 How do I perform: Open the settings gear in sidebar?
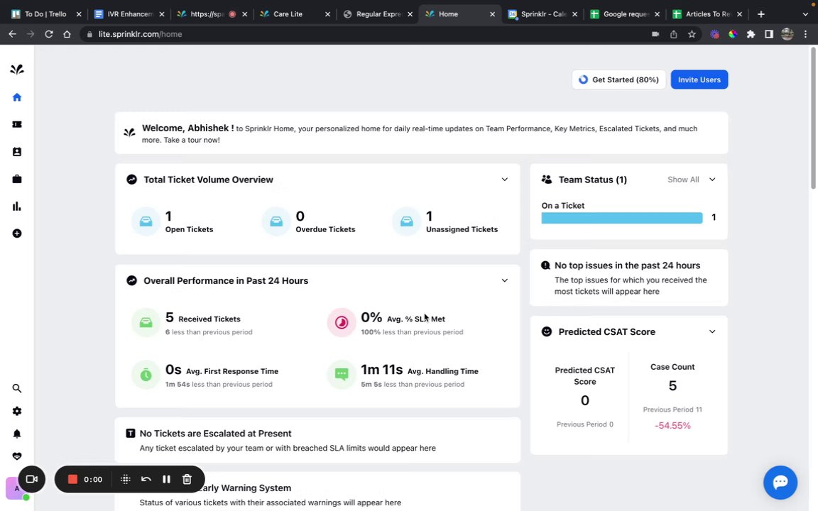click(x=17, y=411)
